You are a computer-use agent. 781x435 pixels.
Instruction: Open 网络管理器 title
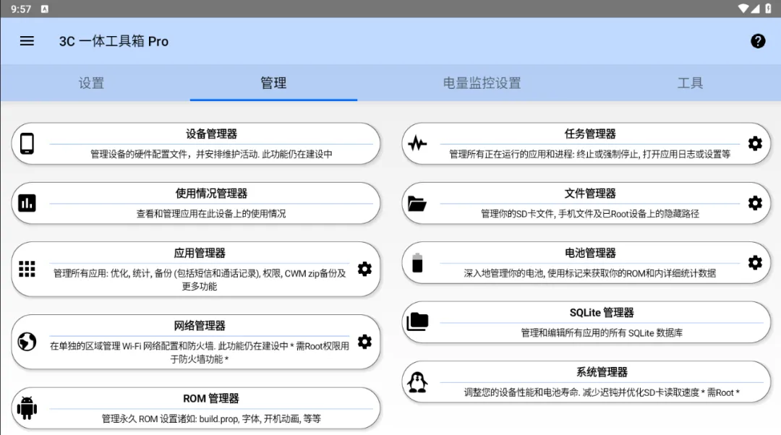tap(200, 325)
